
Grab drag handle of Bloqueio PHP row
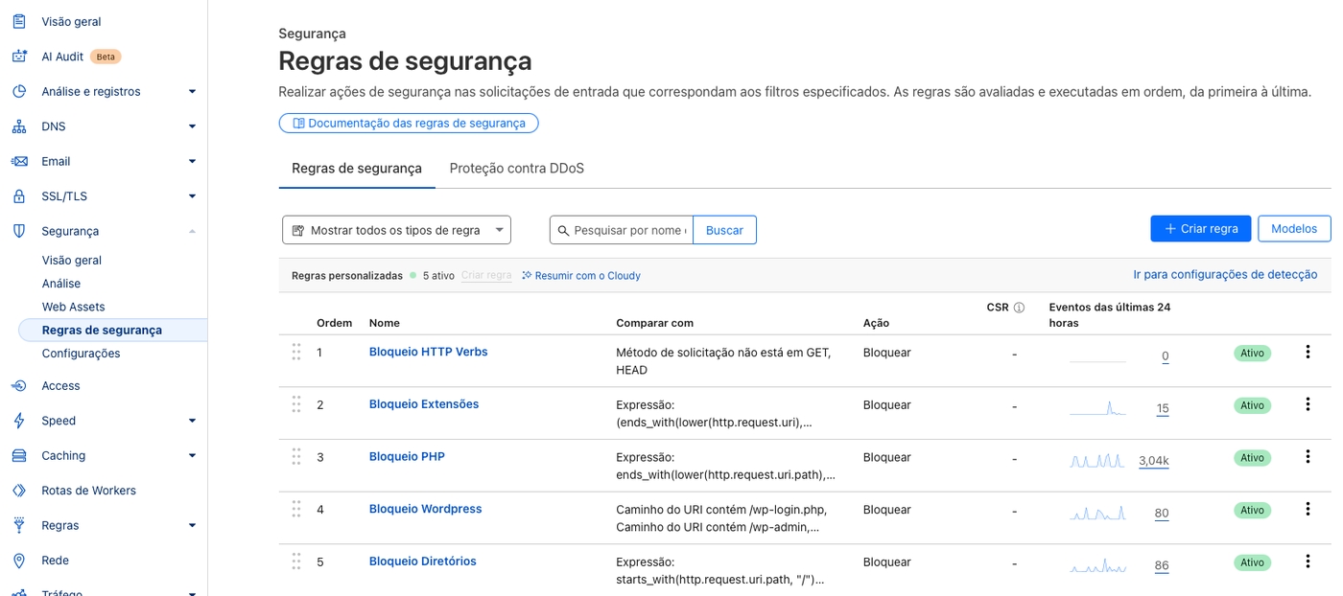coord(296,457)
